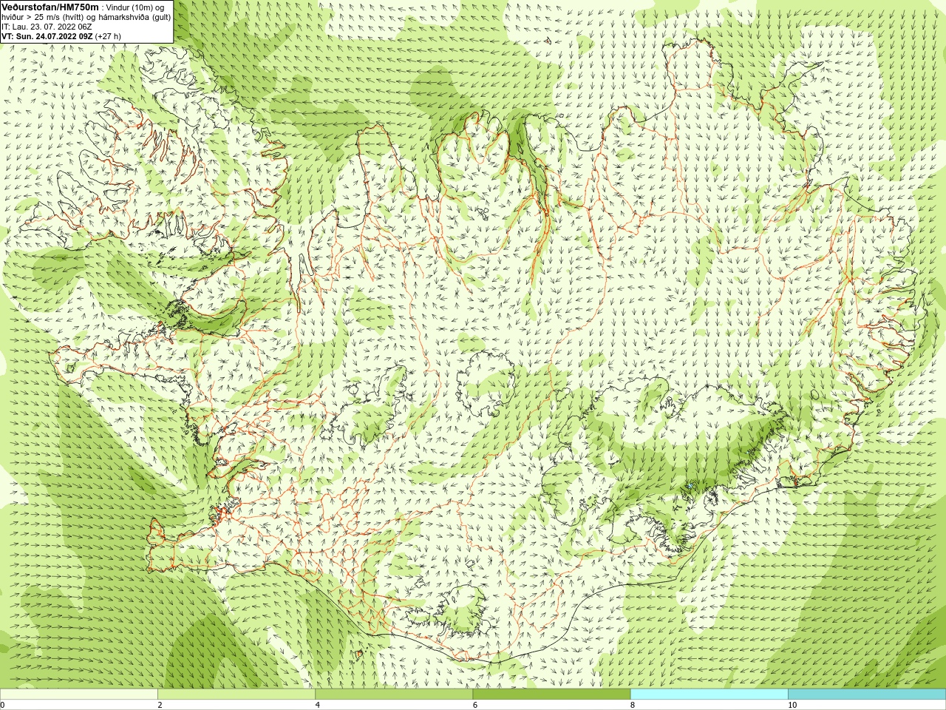Click the 'Vindur (10m) og' label
The width and height of the screenshot is (946, 710).
[x=136, y=7]
